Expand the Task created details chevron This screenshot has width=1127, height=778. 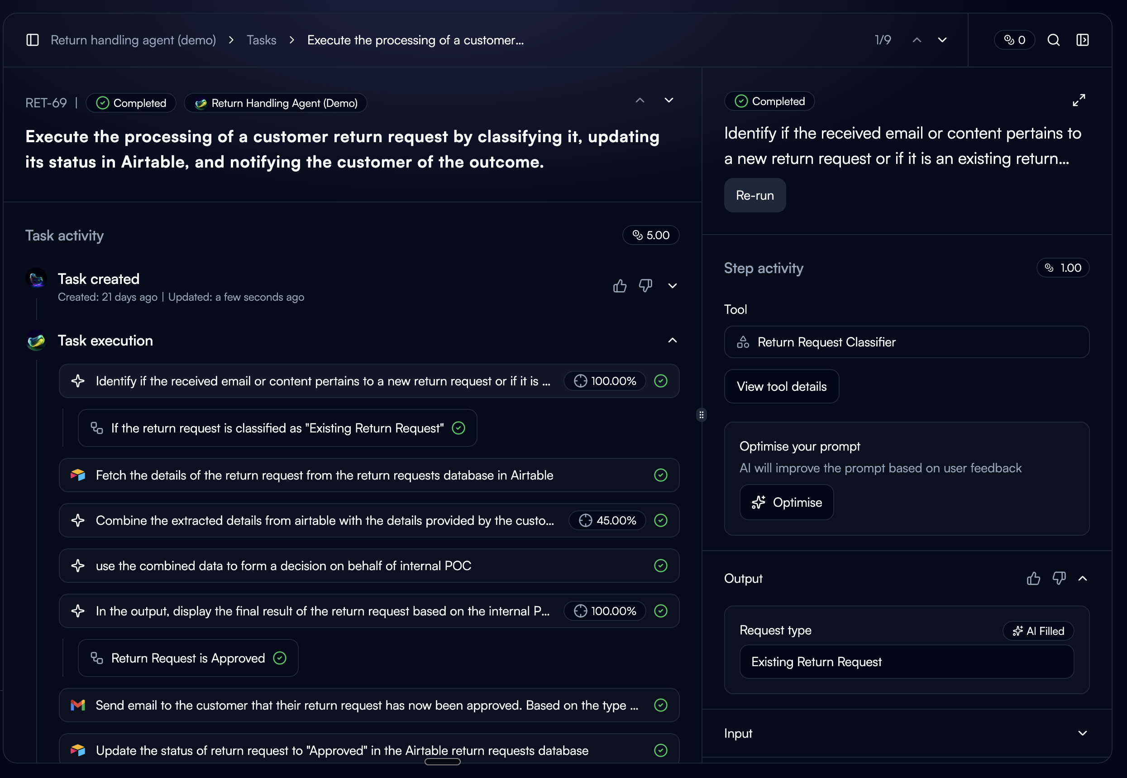tap(673, 286)
